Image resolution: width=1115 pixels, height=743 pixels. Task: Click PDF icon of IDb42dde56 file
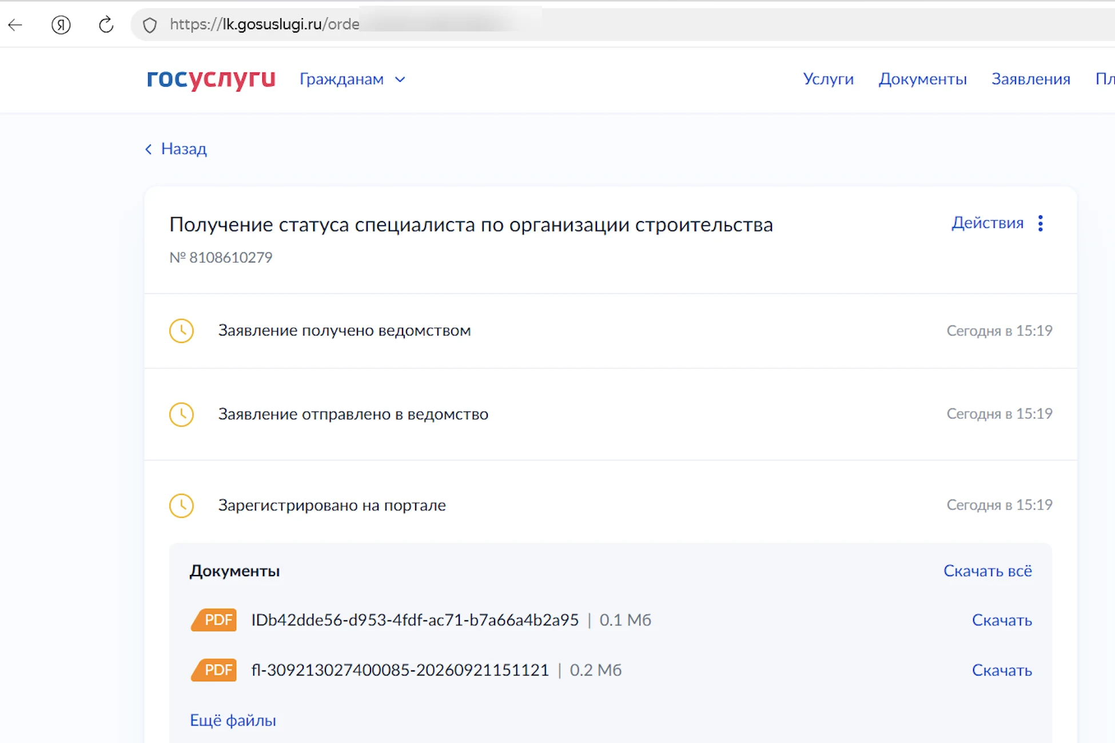click(214, 620)
